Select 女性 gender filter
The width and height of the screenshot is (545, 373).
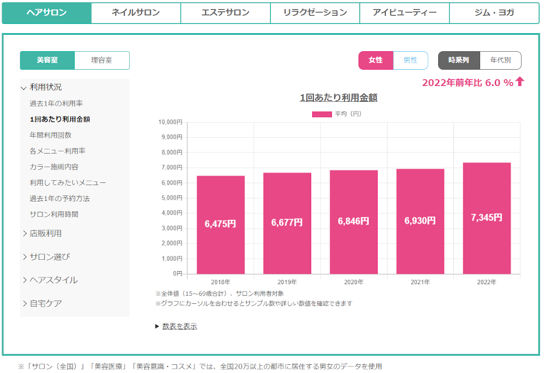(x=376, y=60)
